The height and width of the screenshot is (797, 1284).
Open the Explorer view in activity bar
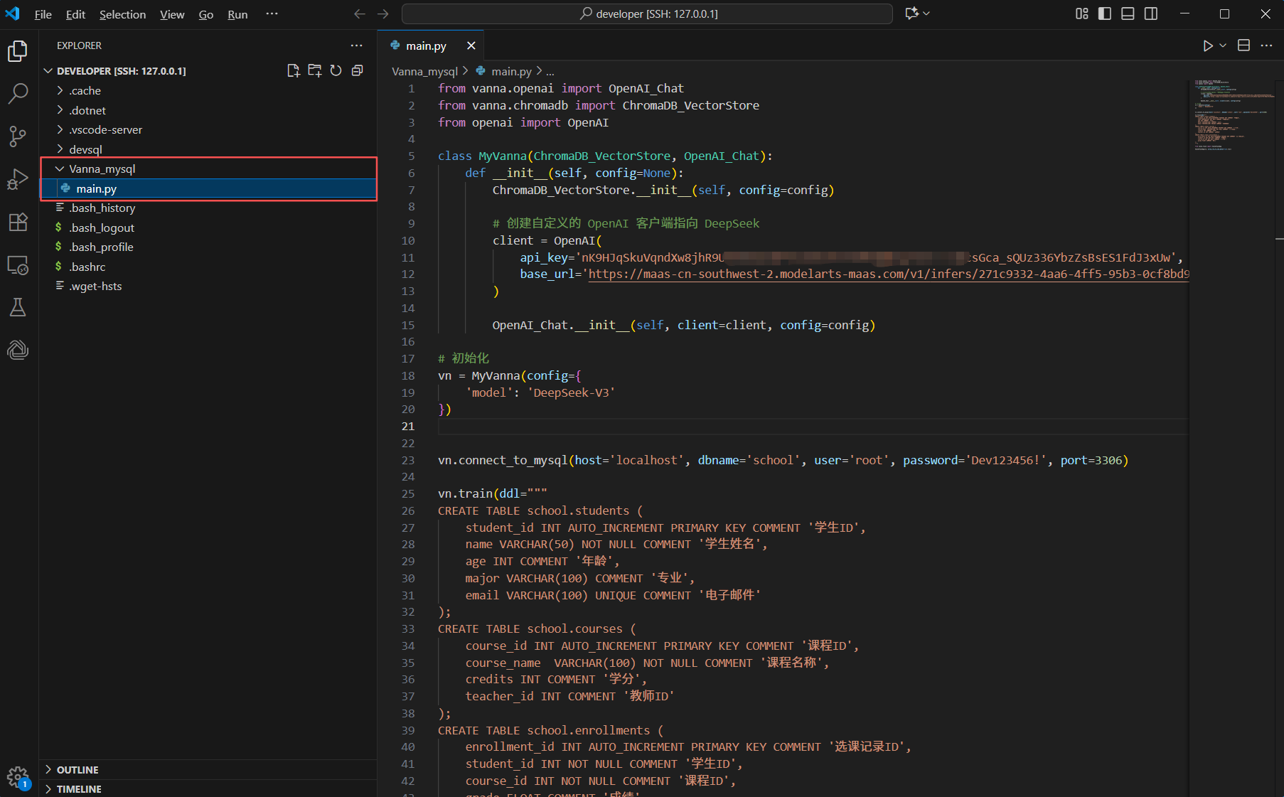pyautogui.click(x=18, y=51)
